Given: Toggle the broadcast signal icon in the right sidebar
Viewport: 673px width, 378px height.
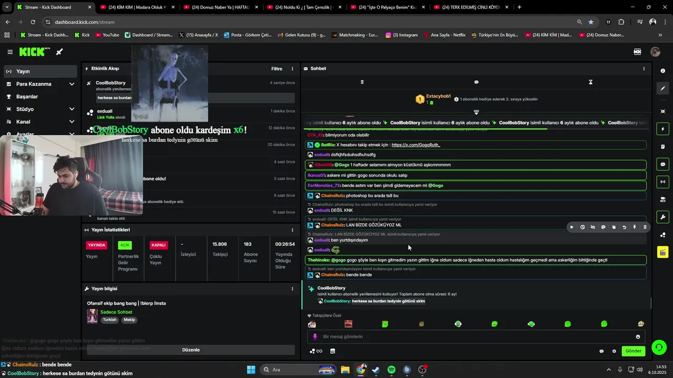Looking at the screenshot, I should click(662, 182).
